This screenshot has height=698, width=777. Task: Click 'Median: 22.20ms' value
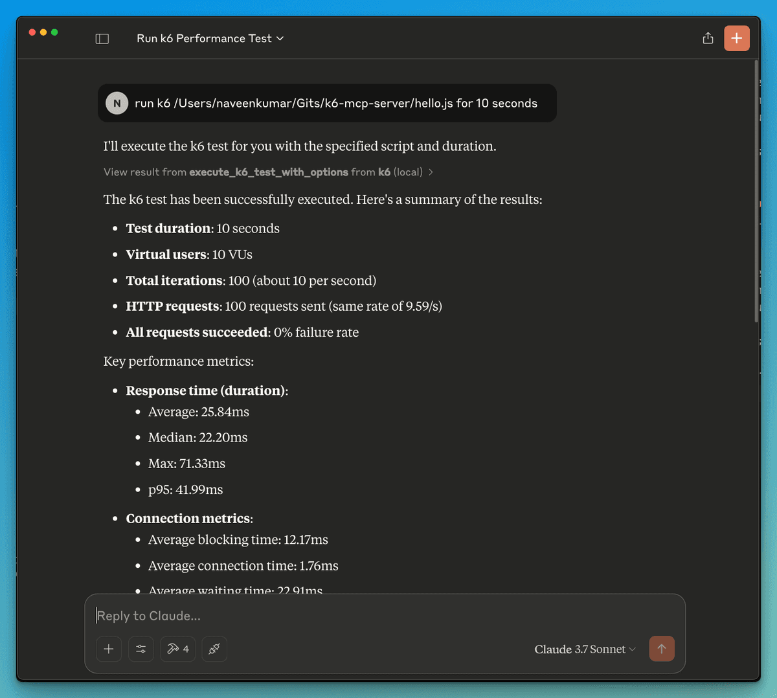click(x=197, y=438)
